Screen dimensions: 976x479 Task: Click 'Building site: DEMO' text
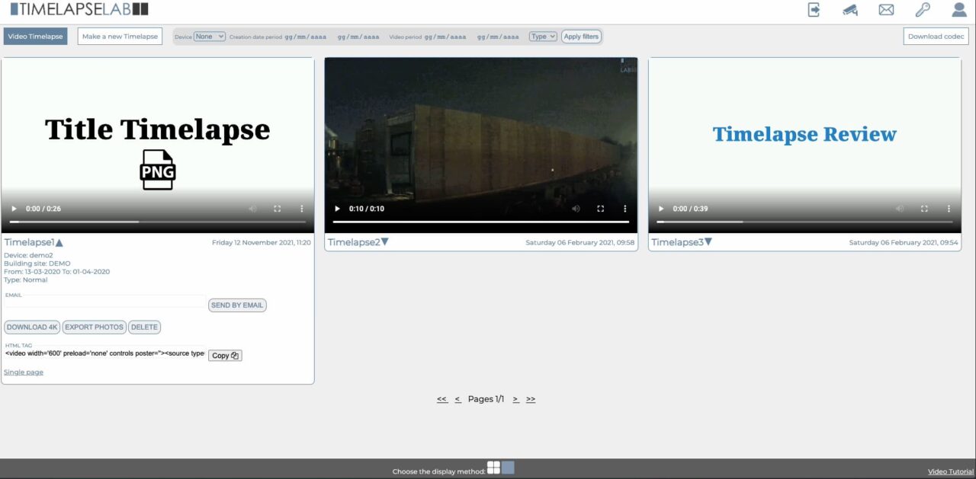coord(37,263)
